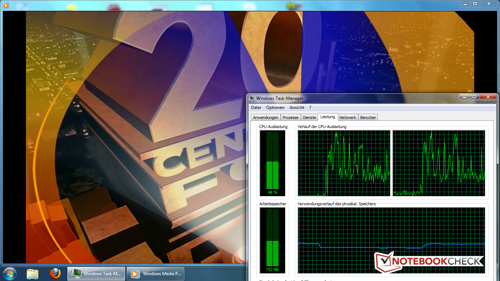Open Windows Explorer from the taskbar
Screen dimensions: 500x281
pos(33,274)
